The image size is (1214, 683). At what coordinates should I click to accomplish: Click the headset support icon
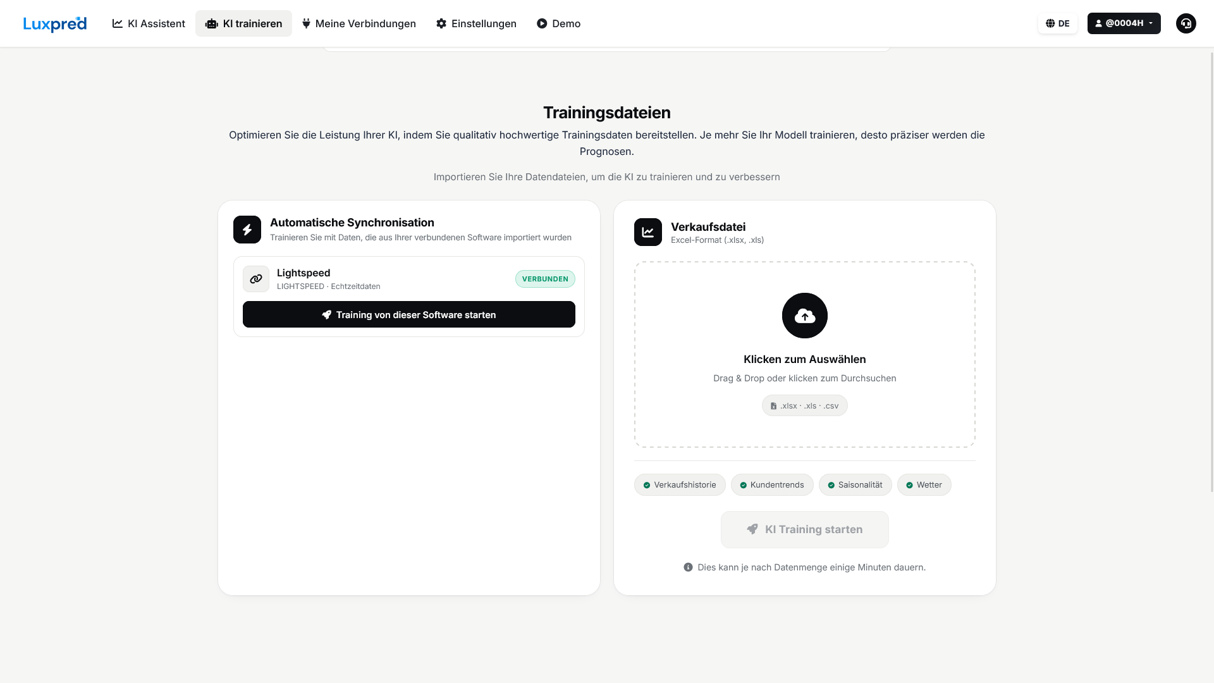tap(1186, 23)
